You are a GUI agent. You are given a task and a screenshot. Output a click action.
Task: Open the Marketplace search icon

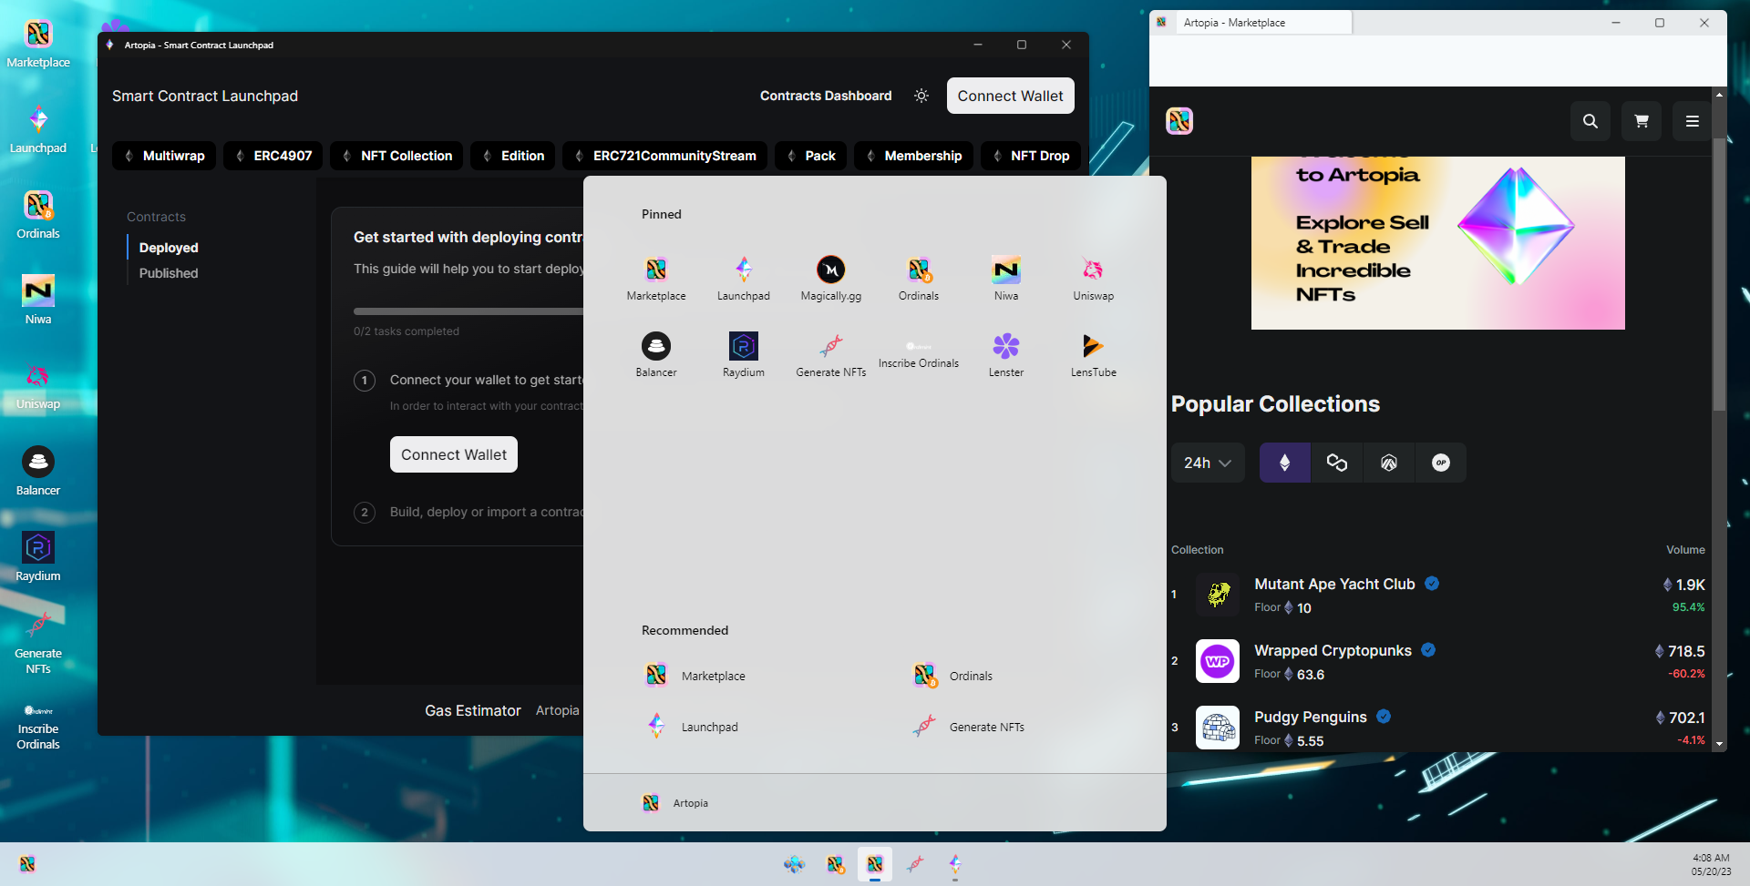pos(1590,121)
